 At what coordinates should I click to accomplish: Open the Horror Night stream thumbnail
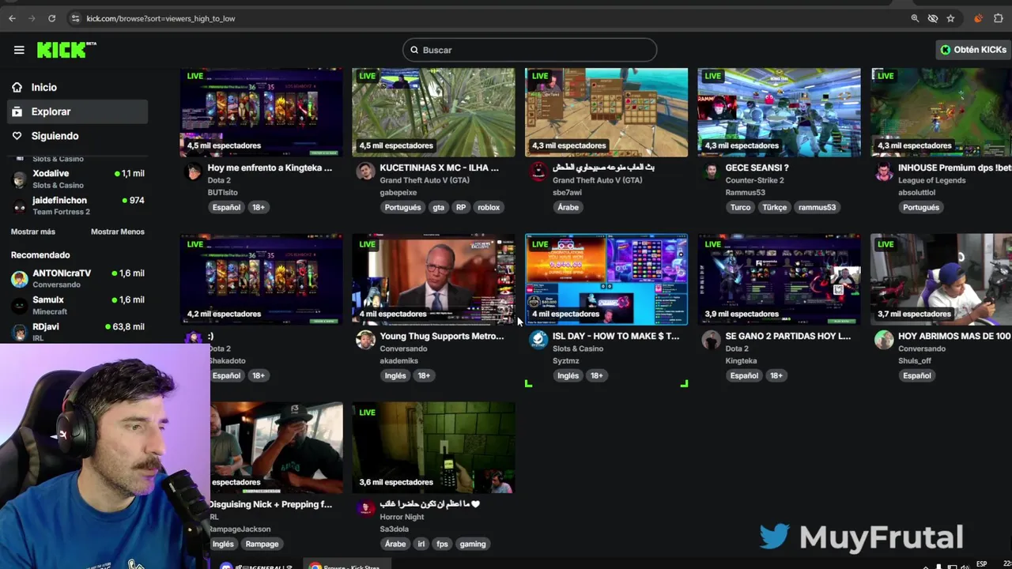pyautogui.click(x=433, y=447)
